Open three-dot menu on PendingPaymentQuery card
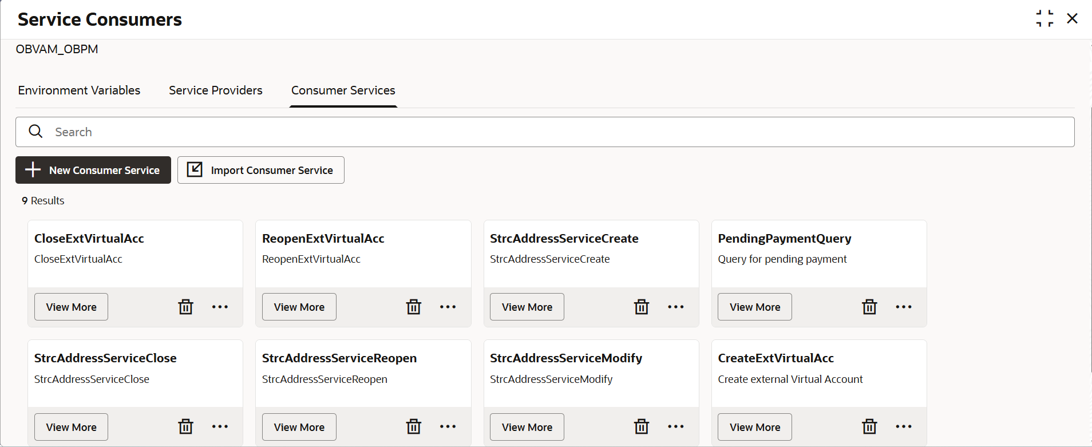The height and width of the screenshot is (447, 1092). 904,307
